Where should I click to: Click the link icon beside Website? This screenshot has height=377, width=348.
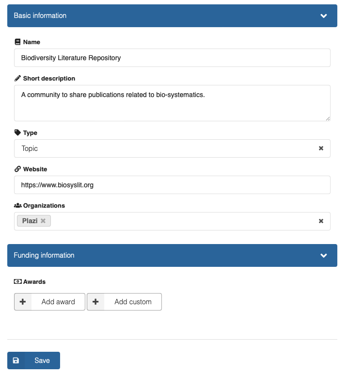18,169
